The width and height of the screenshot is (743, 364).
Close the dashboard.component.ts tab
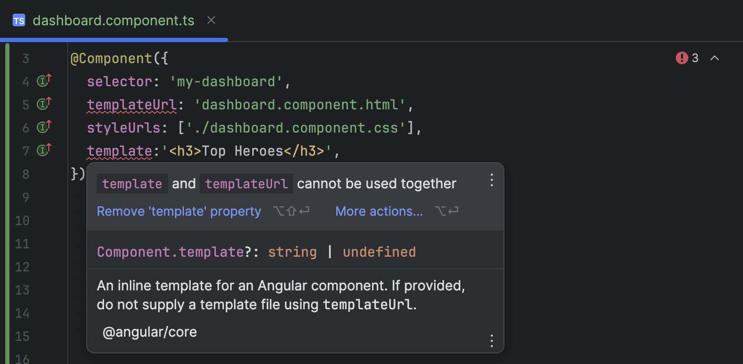[x=211, y=20]
